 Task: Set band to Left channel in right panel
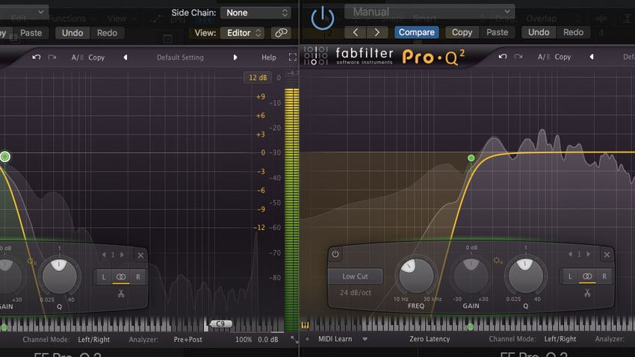tap(570, 276)
